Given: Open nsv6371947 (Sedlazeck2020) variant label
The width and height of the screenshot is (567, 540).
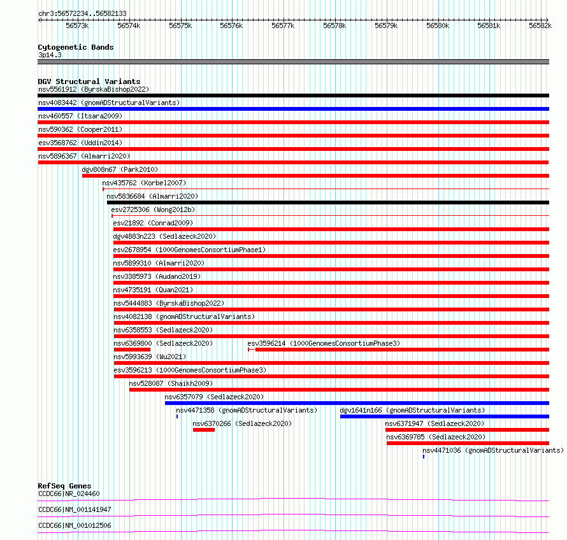Looking at the screenshot, I should point(434,423).
